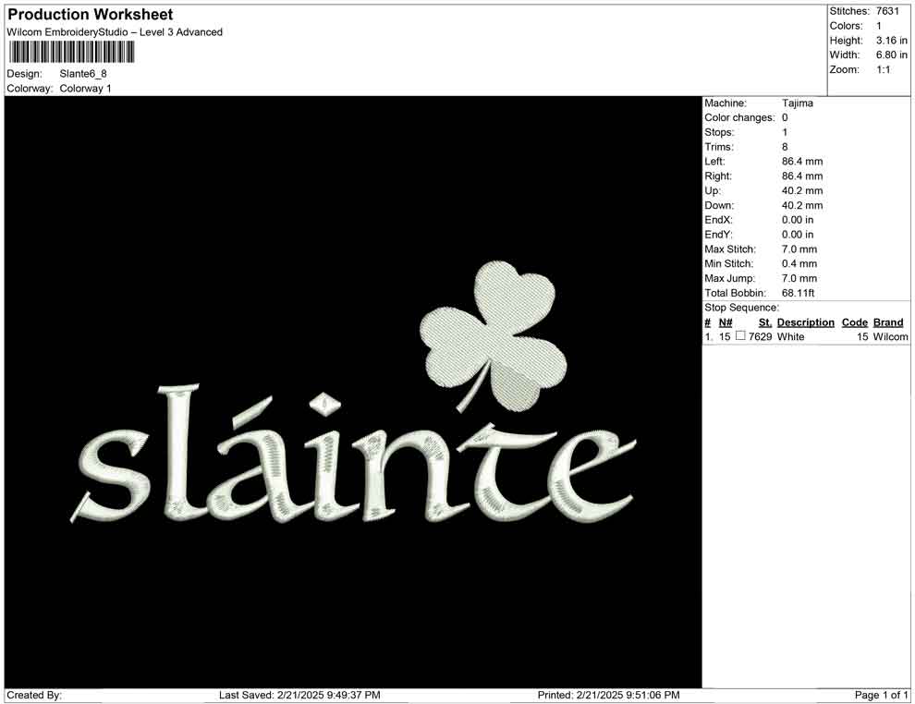This screenshot has height=704, width=915.
Task: Click the St. column header
Action: tap(764, 322)
